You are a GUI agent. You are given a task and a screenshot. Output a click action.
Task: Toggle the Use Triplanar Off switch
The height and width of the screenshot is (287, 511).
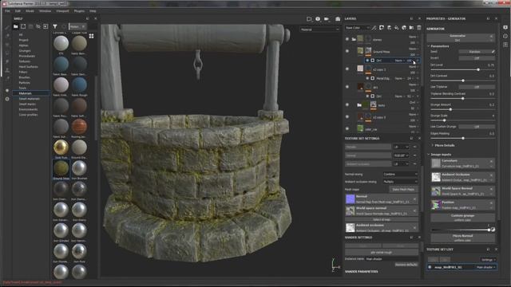pos(477,87)
